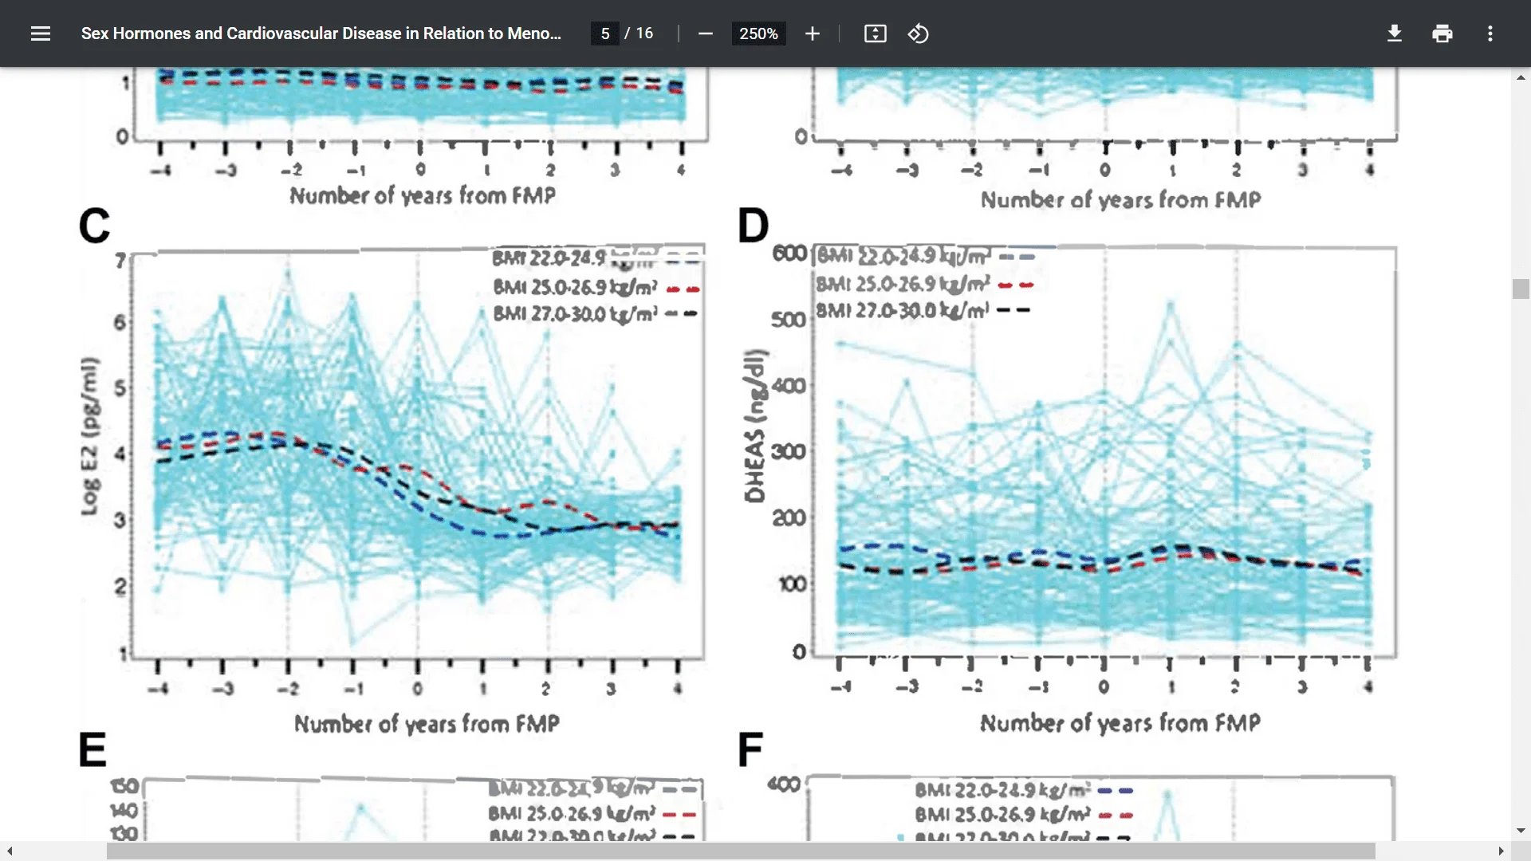1531x861 pixels.
Task: Click the panel label F
Action: (750, 750)
